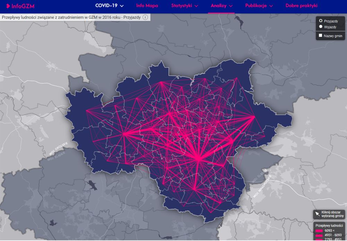Open the info icon beside map title
Screen dimensions: 347x241
[x=145, y=17]
